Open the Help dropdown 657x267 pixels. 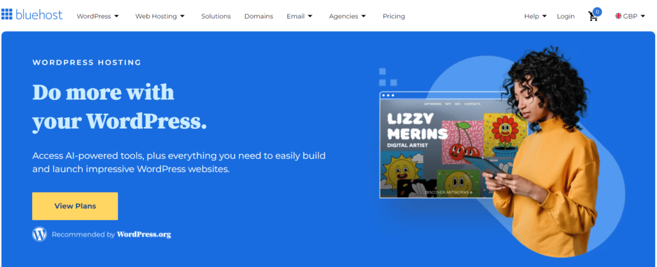coord(535,16)
